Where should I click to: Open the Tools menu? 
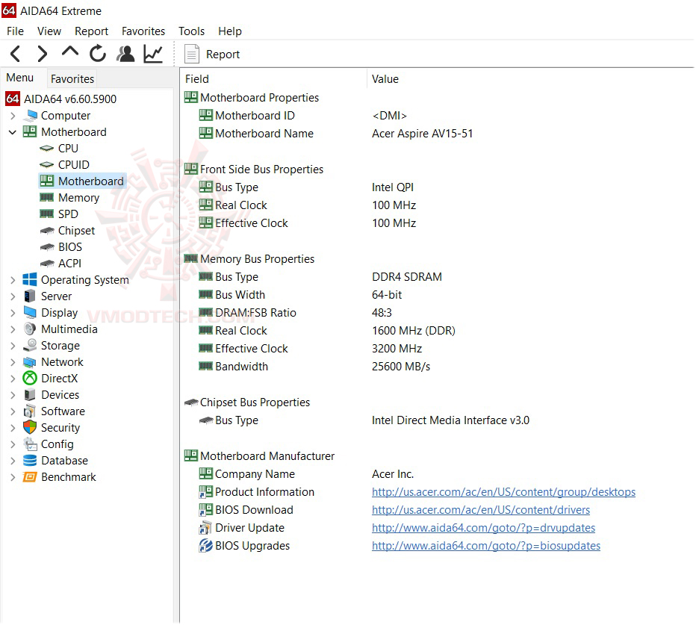click(x=191, y=31)
